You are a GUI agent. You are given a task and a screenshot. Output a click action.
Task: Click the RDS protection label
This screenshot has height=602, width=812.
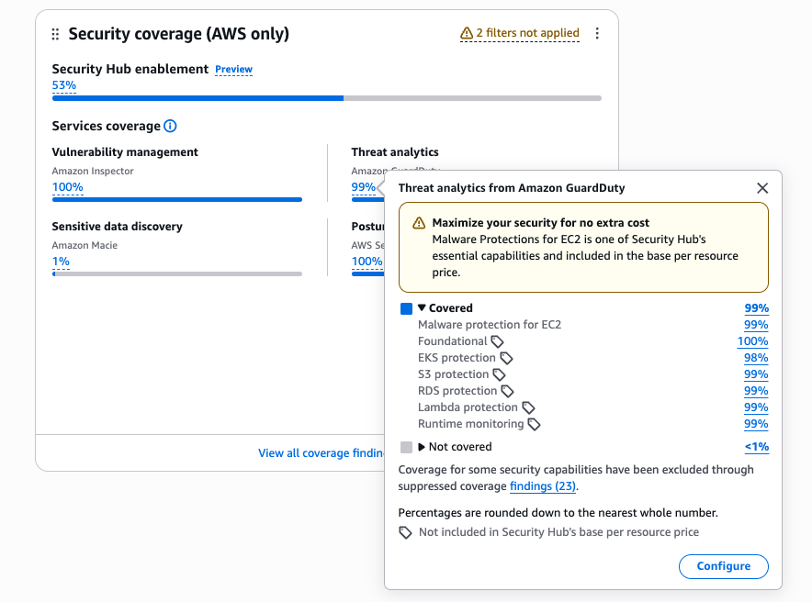click(457, 391)
